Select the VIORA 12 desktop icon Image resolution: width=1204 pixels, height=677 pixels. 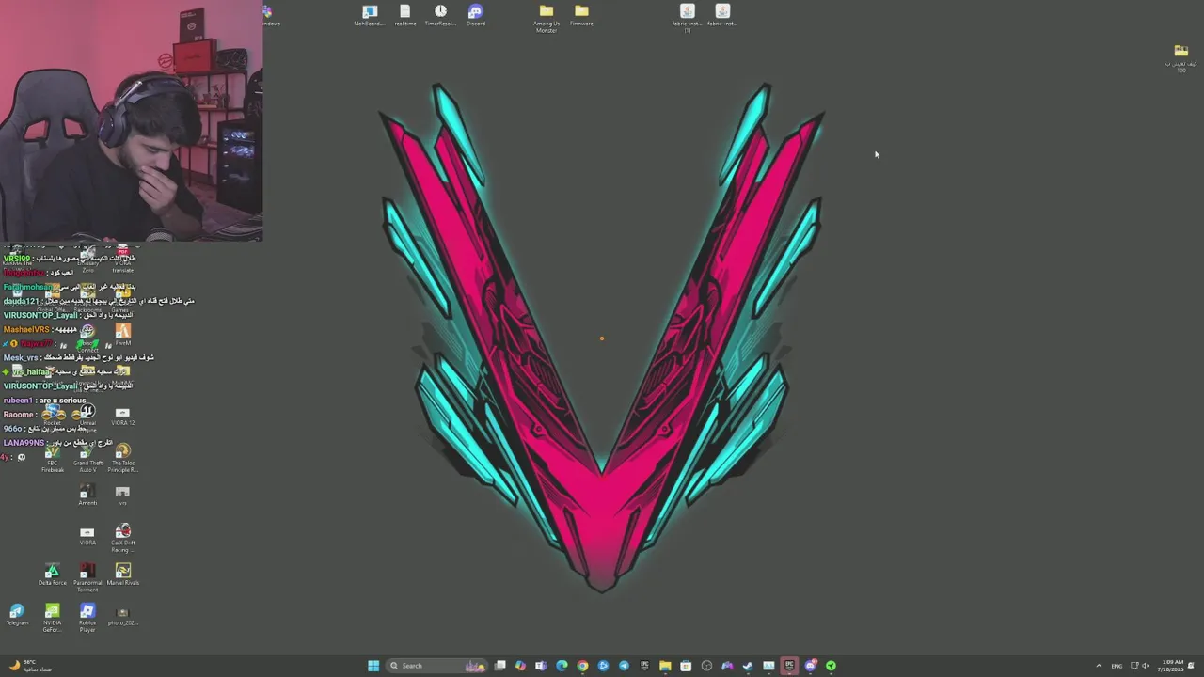[122, 417]
